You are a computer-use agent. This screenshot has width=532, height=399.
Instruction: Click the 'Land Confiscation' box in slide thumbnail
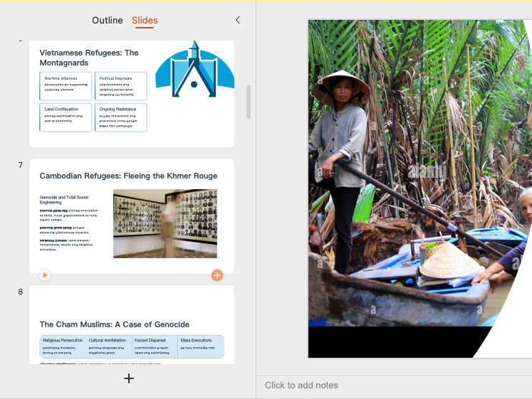pyautogui.click(x=66, y=117)
